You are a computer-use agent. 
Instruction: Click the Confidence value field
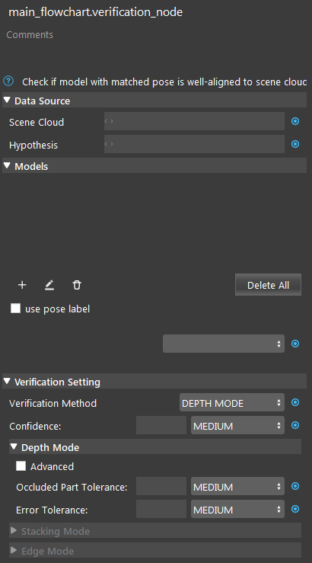pyautogui.click(x=161, y=425)
